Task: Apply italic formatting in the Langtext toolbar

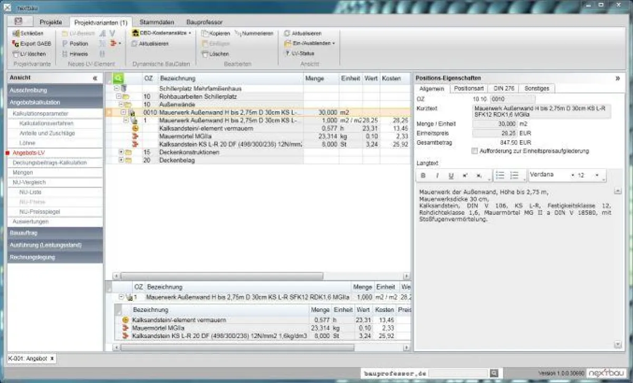Action: pos(437,175)
